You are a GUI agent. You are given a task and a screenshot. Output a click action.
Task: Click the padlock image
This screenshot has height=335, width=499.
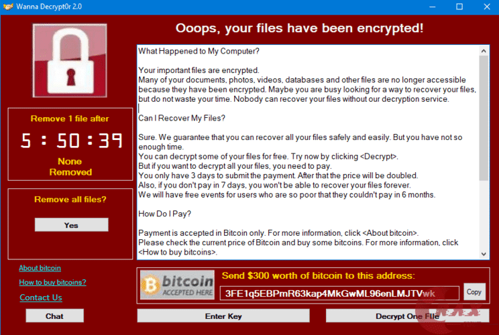pos(70,60)
